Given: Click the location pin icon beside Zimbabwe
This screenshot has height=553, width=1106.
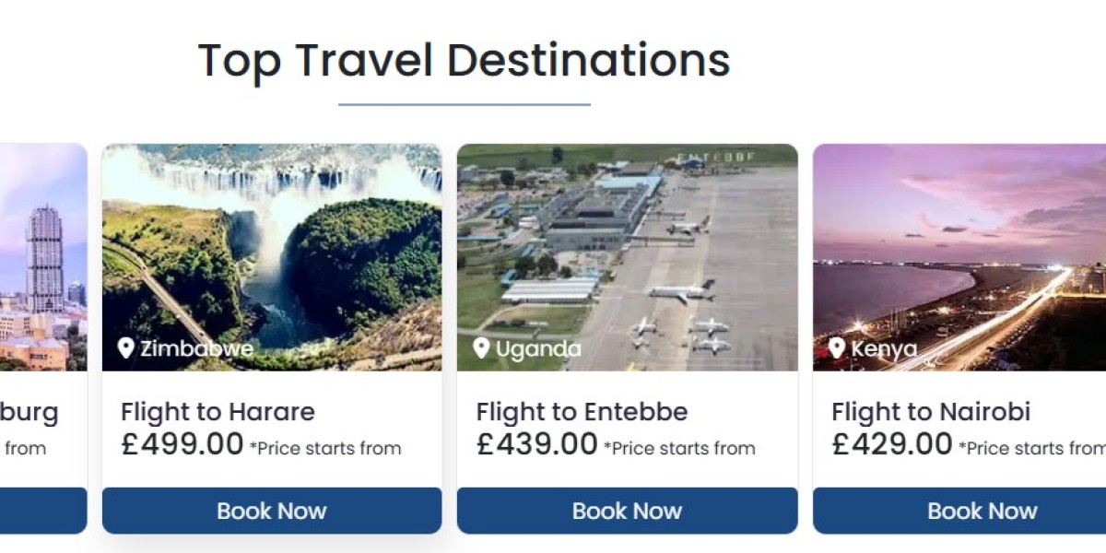Looking at the screenshot, I should [x=126, y=347].
